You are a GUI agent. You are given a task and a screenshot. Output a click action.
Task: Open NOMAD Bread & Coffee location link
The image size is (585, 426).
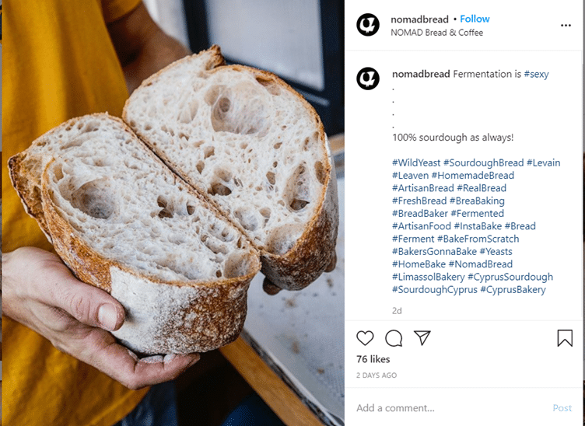(437, 33)
